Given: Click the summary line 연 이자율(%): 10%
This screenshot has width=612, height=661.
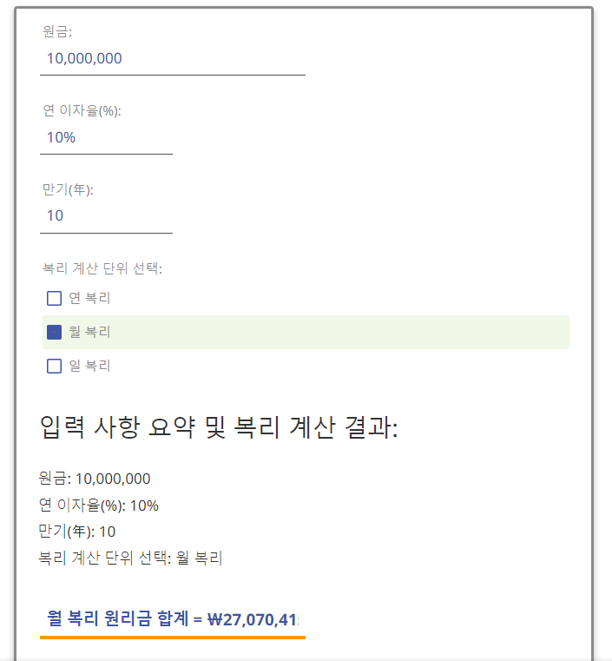Looking at the screenshot, I should tap(98, 506).
